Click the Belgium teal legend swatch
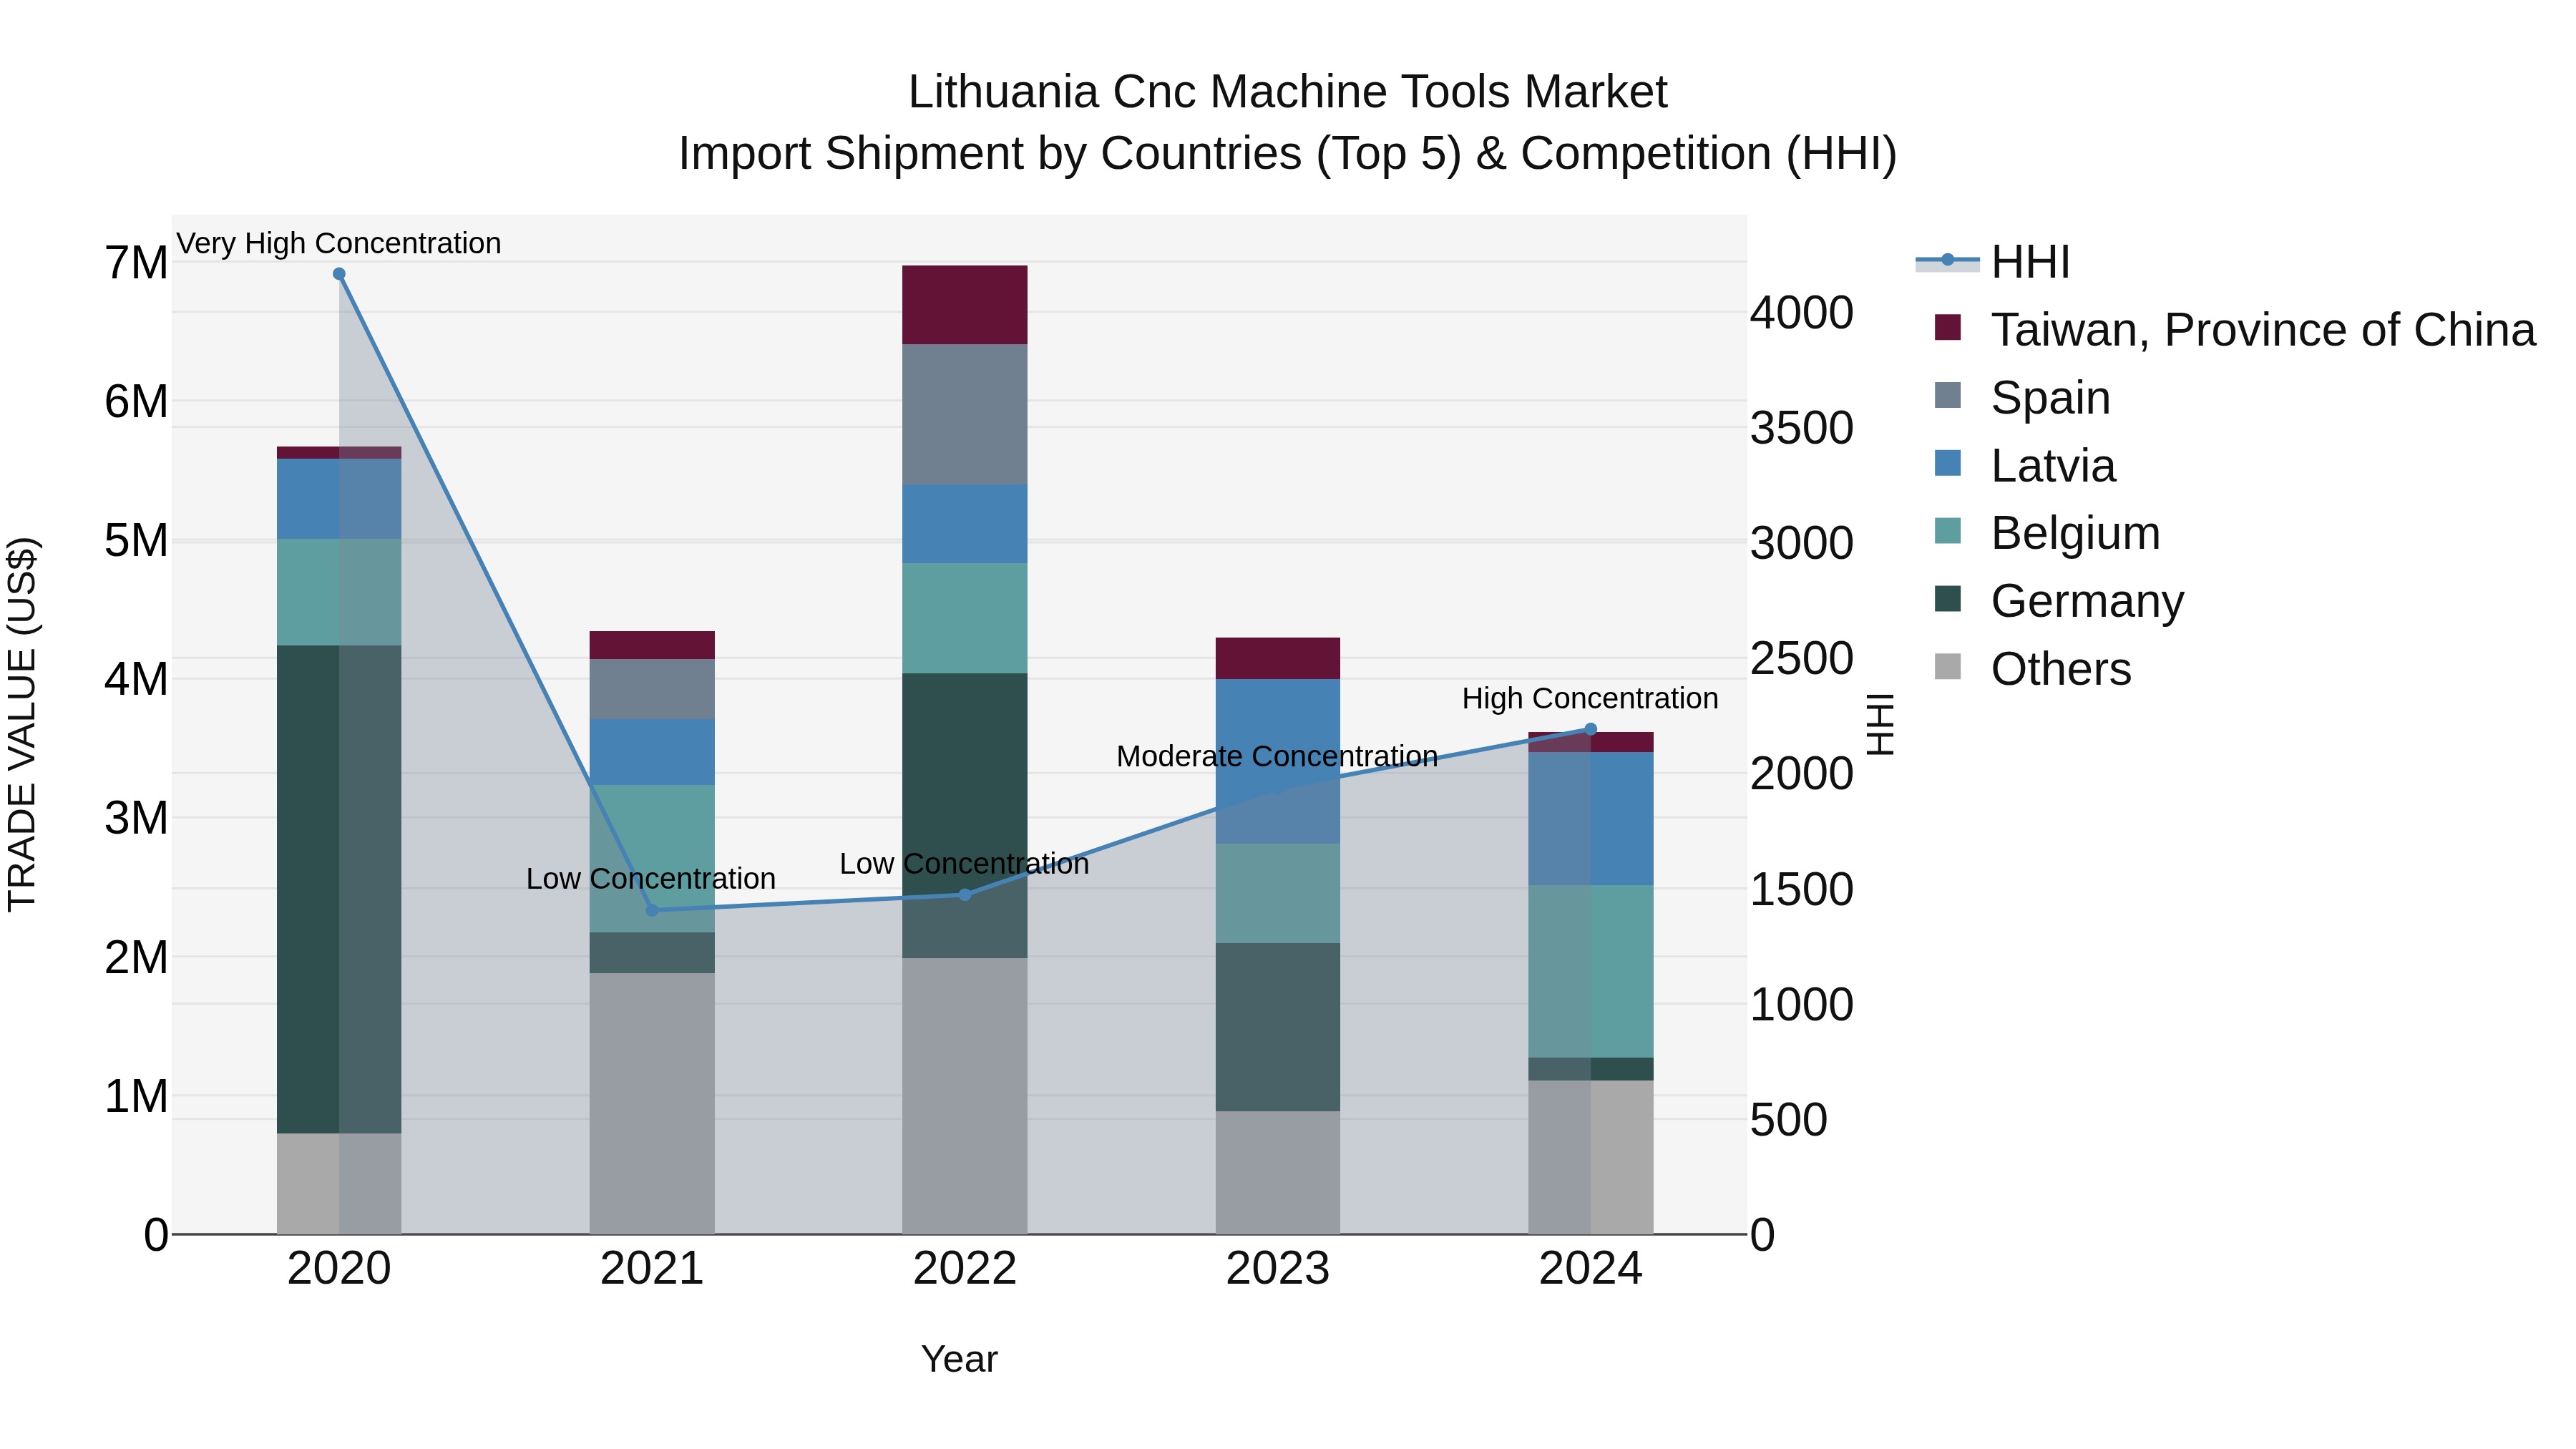The height and width of the screenshot is (1449, 2576). [1948, 530]
